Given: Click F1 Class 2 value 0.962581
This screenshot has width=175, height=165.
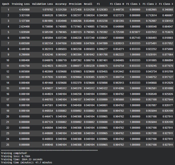Looking at the screenshot, I should [x=151, y=88].
